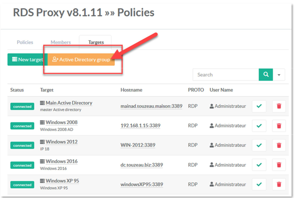Toggle checkmark for Windows 2008 target

259,126
